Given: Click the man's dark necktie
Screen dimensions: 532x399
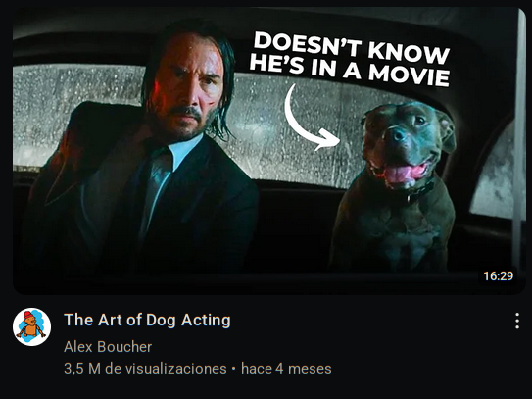Looking at the screenshot, I should click(x=156, y=190).
